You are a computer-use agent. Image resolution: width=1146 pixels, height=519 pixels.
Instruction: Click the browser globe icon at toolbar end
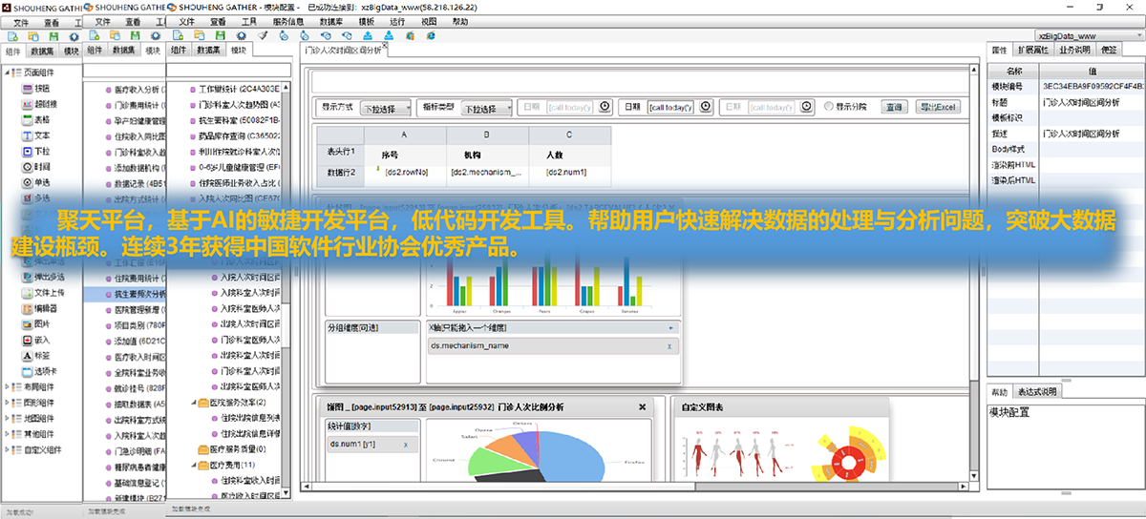432,35
